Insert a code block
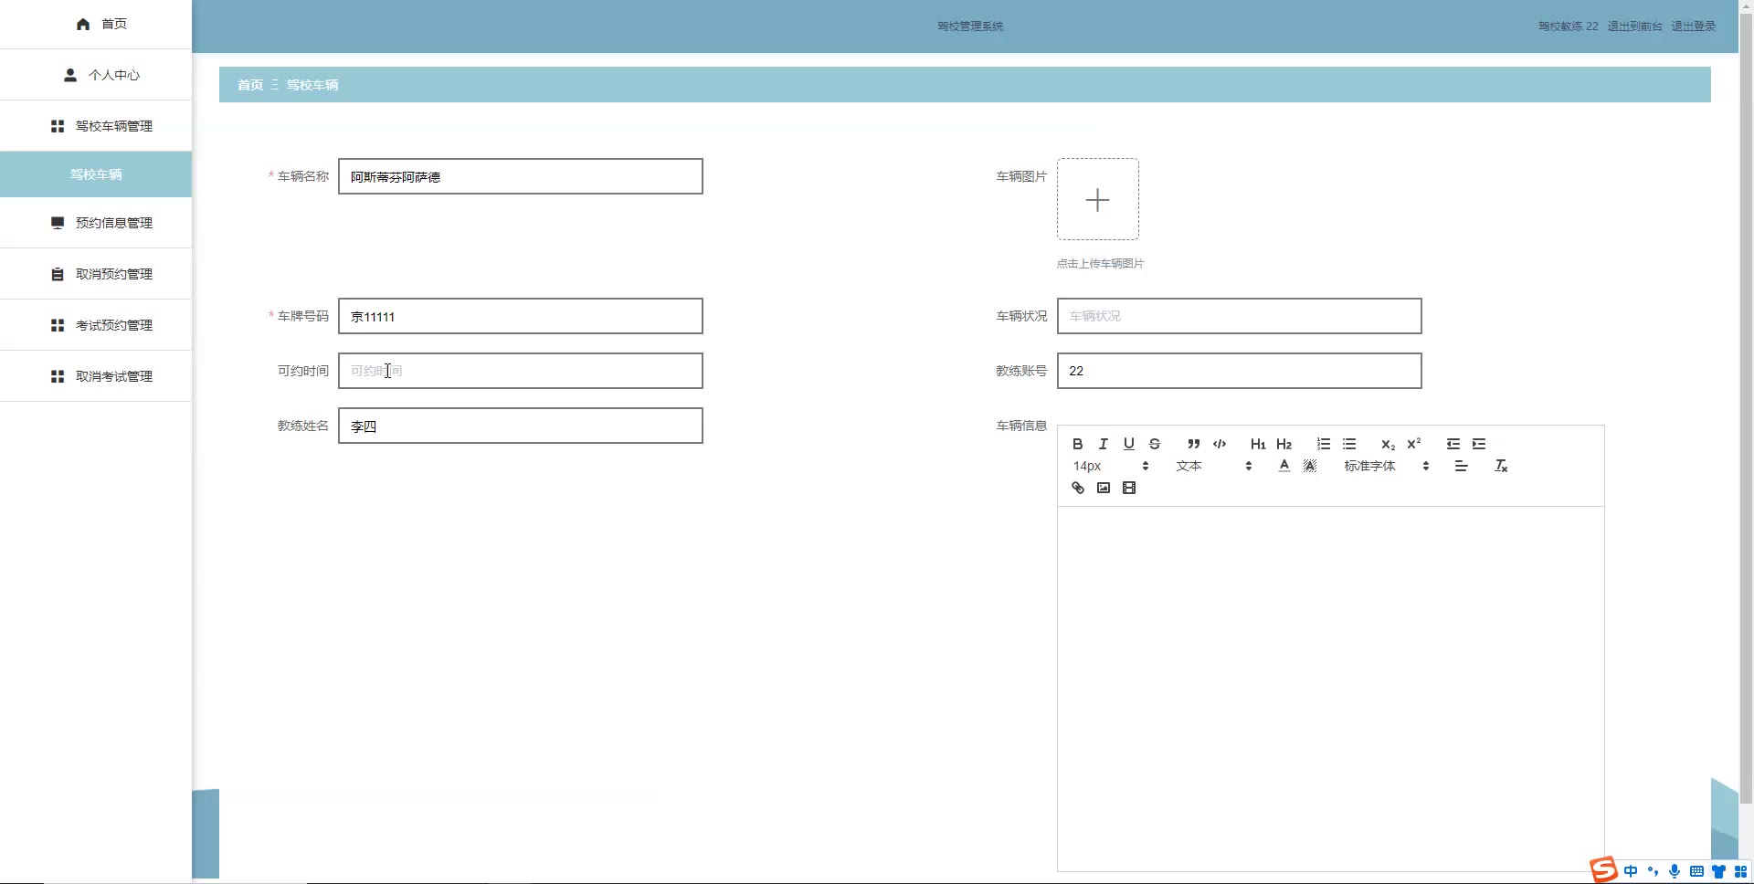 pyautogui.click(x=1220, y=444)
